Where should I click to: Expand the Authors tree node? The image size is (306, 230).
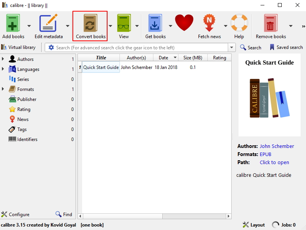3,59
